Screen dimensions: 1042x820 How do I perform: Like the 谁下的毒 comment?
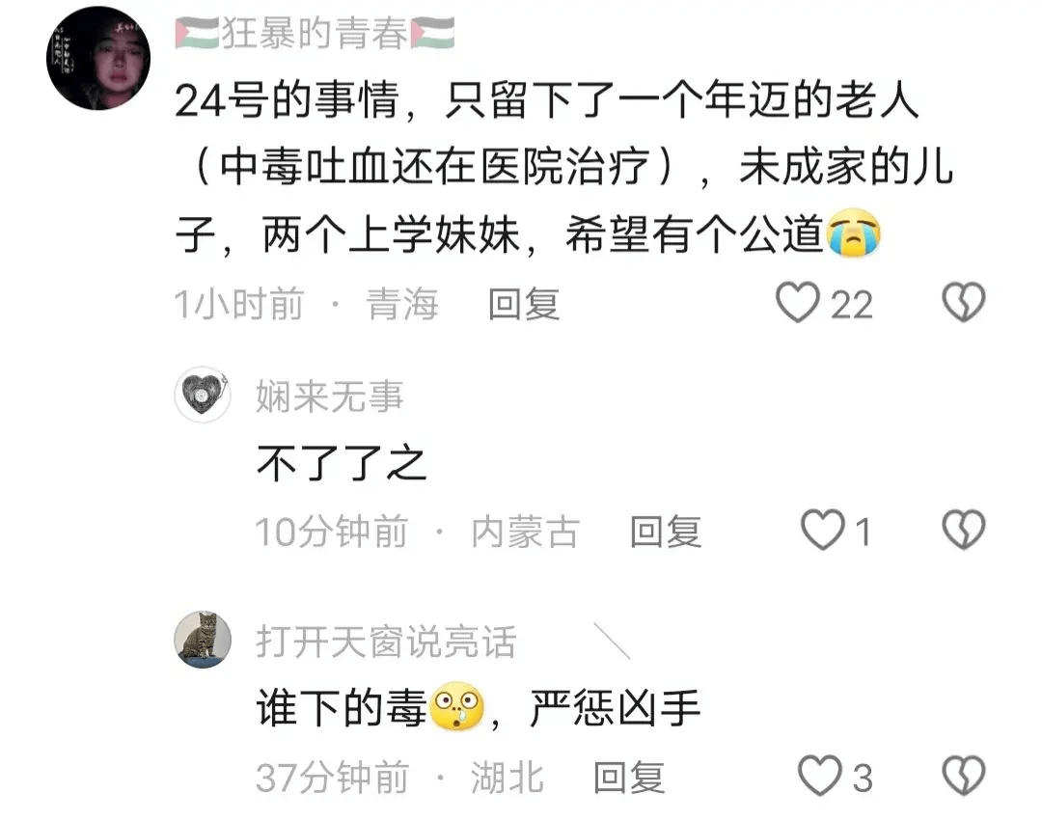click(x=820, y=775)
